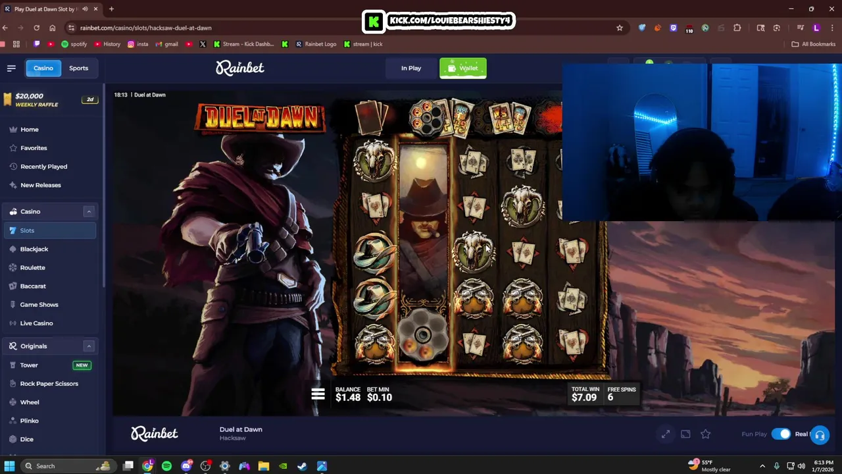This screenshot has height=474, width=842.
Task: Open the Rainbet hamburger menu
Action: 11,68
